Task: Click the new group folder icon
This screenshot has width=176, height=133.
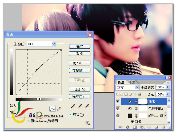Action: (149, 127)
